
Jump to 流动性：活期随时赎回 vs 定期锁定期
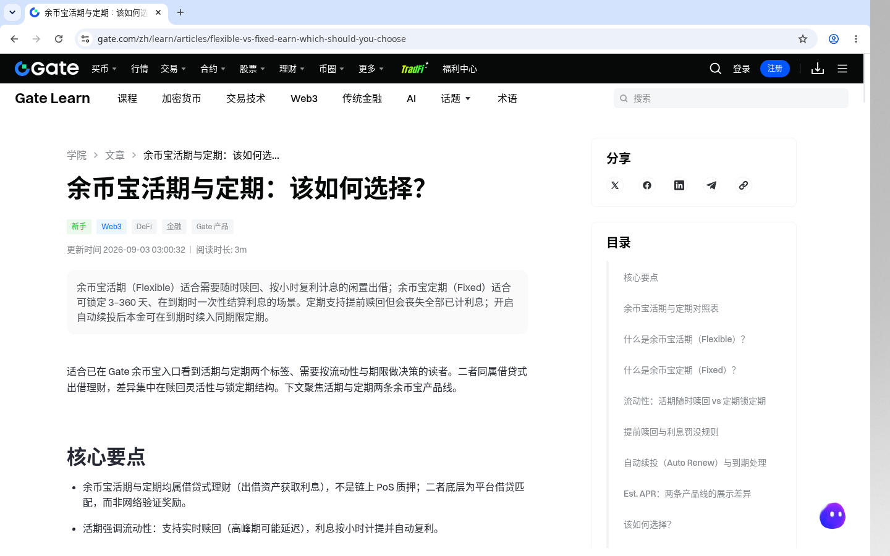695,401
